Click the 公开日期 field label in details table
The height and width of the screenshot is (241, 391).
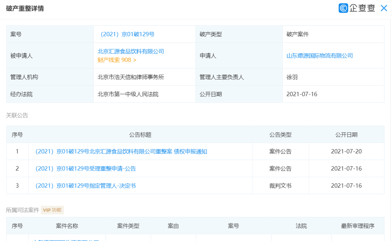[x=211, y=94]
